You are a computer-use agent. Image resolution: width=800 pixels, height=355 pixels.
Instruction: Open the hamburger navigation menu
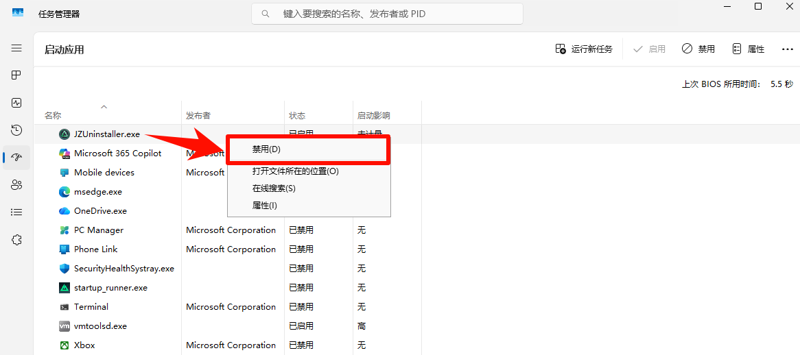click(16, 48)
